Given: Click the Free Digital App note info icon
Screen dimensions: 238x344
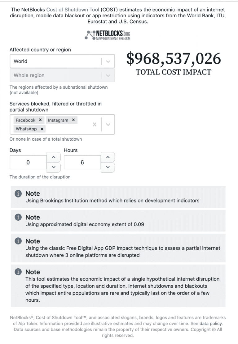Looking at the screenshot, I should [x=18, y=241].
